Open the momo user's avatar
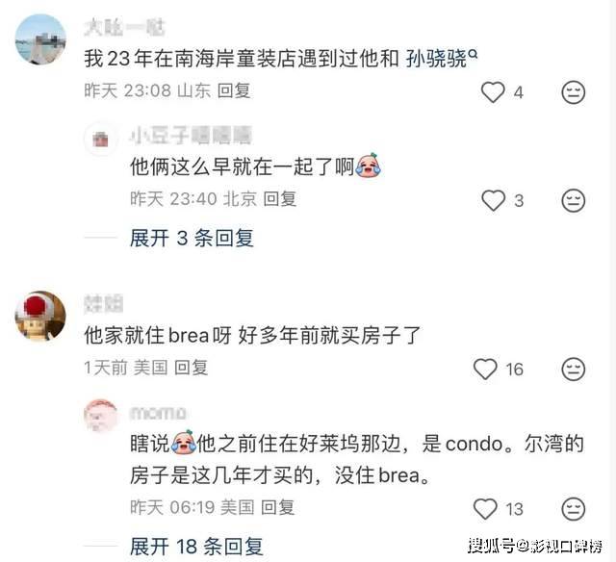Image resolution: width=616 pixels, height=562 pixels. tap(101, 416)
